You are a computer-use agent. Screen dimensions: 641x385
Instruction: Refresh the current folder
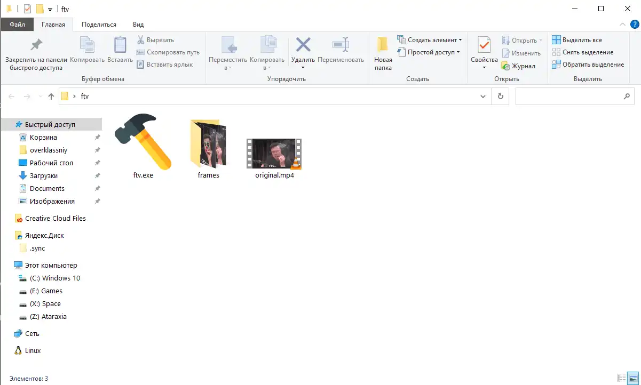(x=500, y=97)
